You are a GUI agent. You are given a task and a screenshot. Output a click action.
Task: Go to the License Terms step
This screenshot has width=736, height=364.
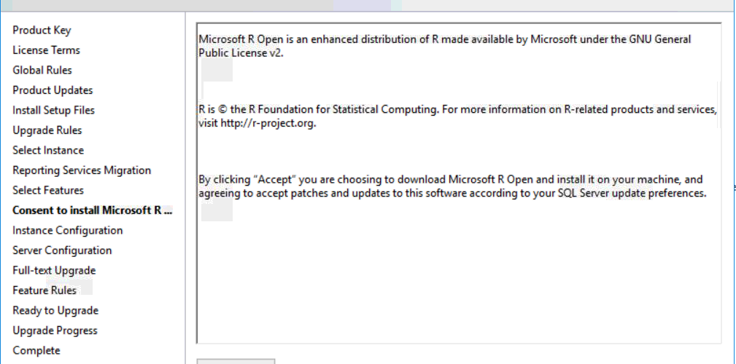click(x=46, y=50)
